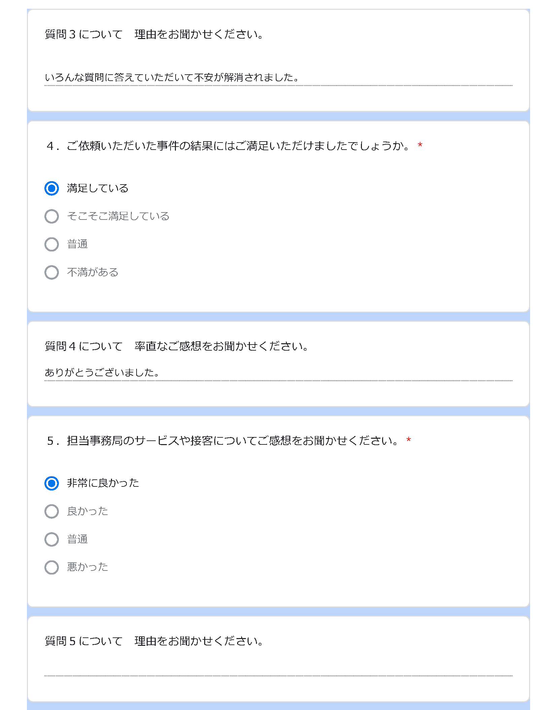Click the 悪かった label text
Image resolution: width=556 pixels, height=710 pixels.
[87, 567]
